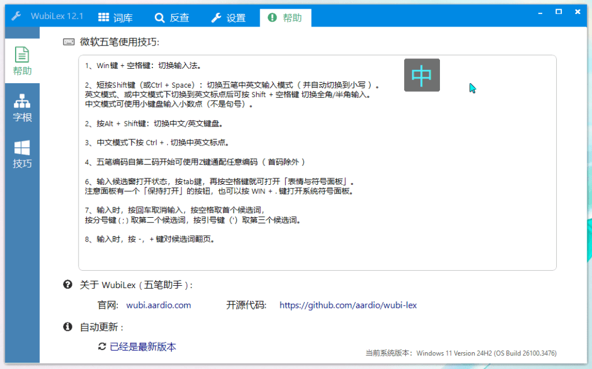Click the WubiLex 12.1 title text
This screenshot has width=592, height=369.
[x=57, y=16]
